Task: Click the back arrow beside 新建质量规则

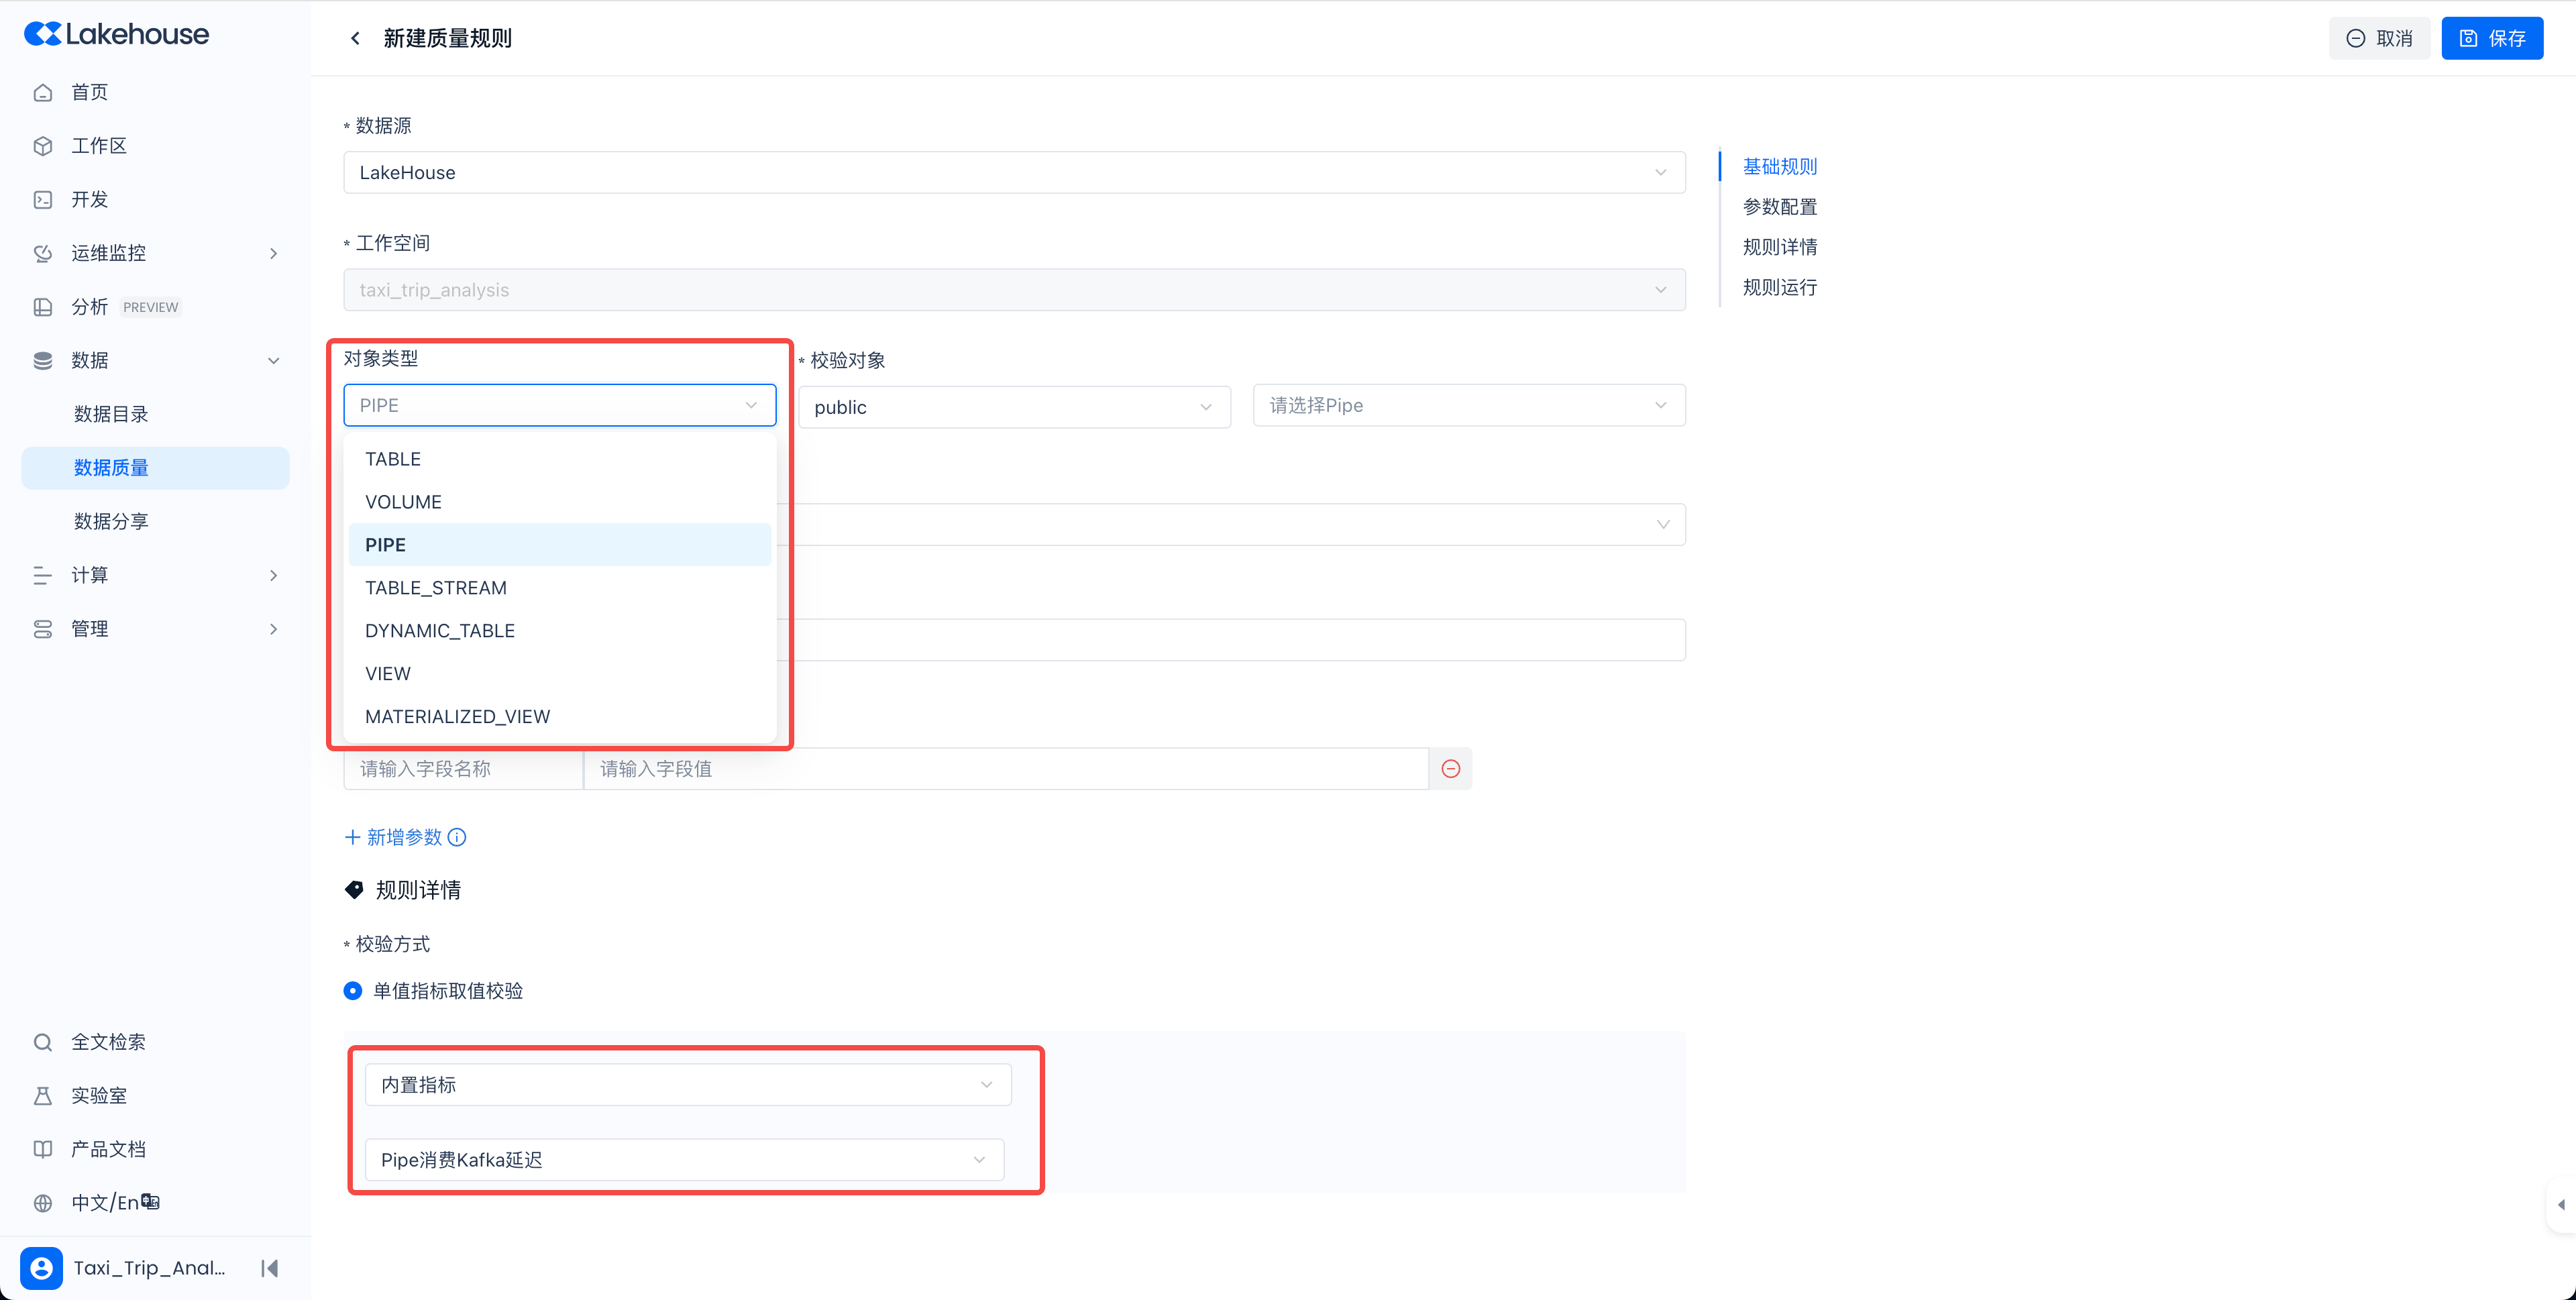Action: pos(355,38)
